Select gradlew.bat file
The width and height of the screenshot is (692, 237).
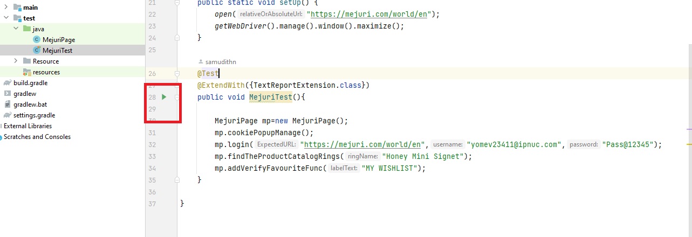[30, 104]
